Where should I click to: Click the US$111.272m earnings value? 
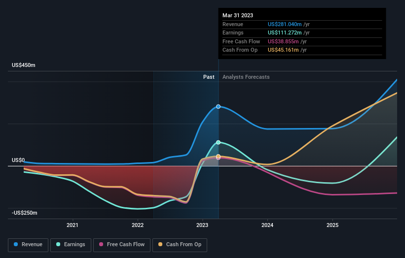[285, 32]
